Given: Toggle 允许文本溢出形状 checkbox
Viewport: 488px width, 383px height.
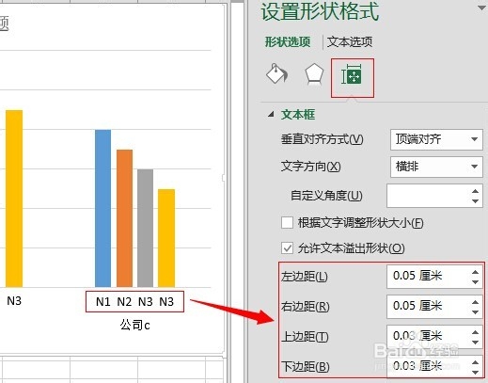Looking at the screenshot, I should point(288,248).
